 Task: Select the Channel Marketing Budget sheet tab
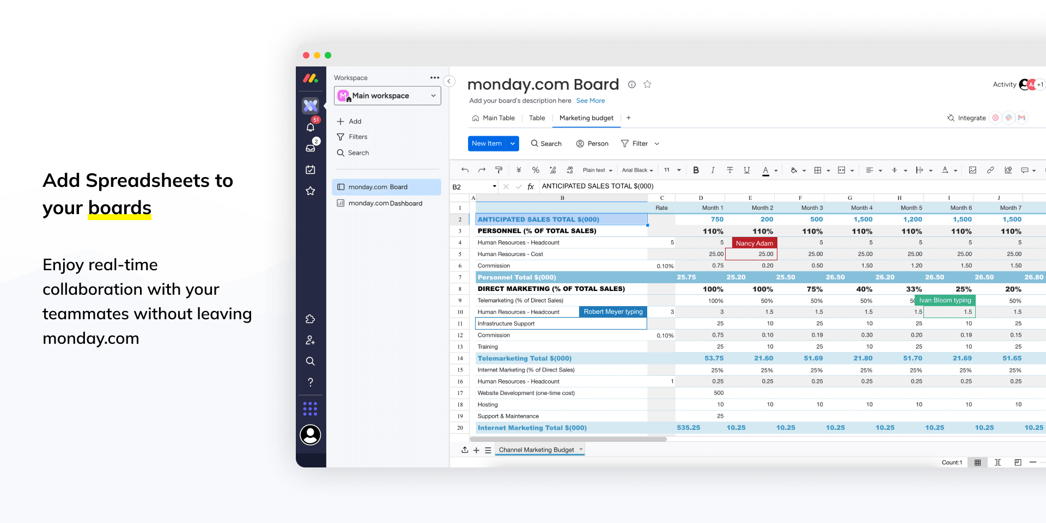[539, 449]
